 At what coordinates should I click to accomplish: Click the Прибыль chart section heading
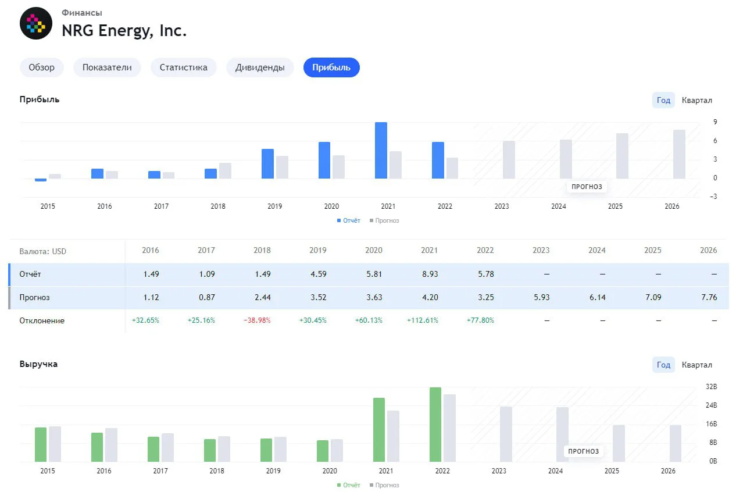[x=40, y=99]
